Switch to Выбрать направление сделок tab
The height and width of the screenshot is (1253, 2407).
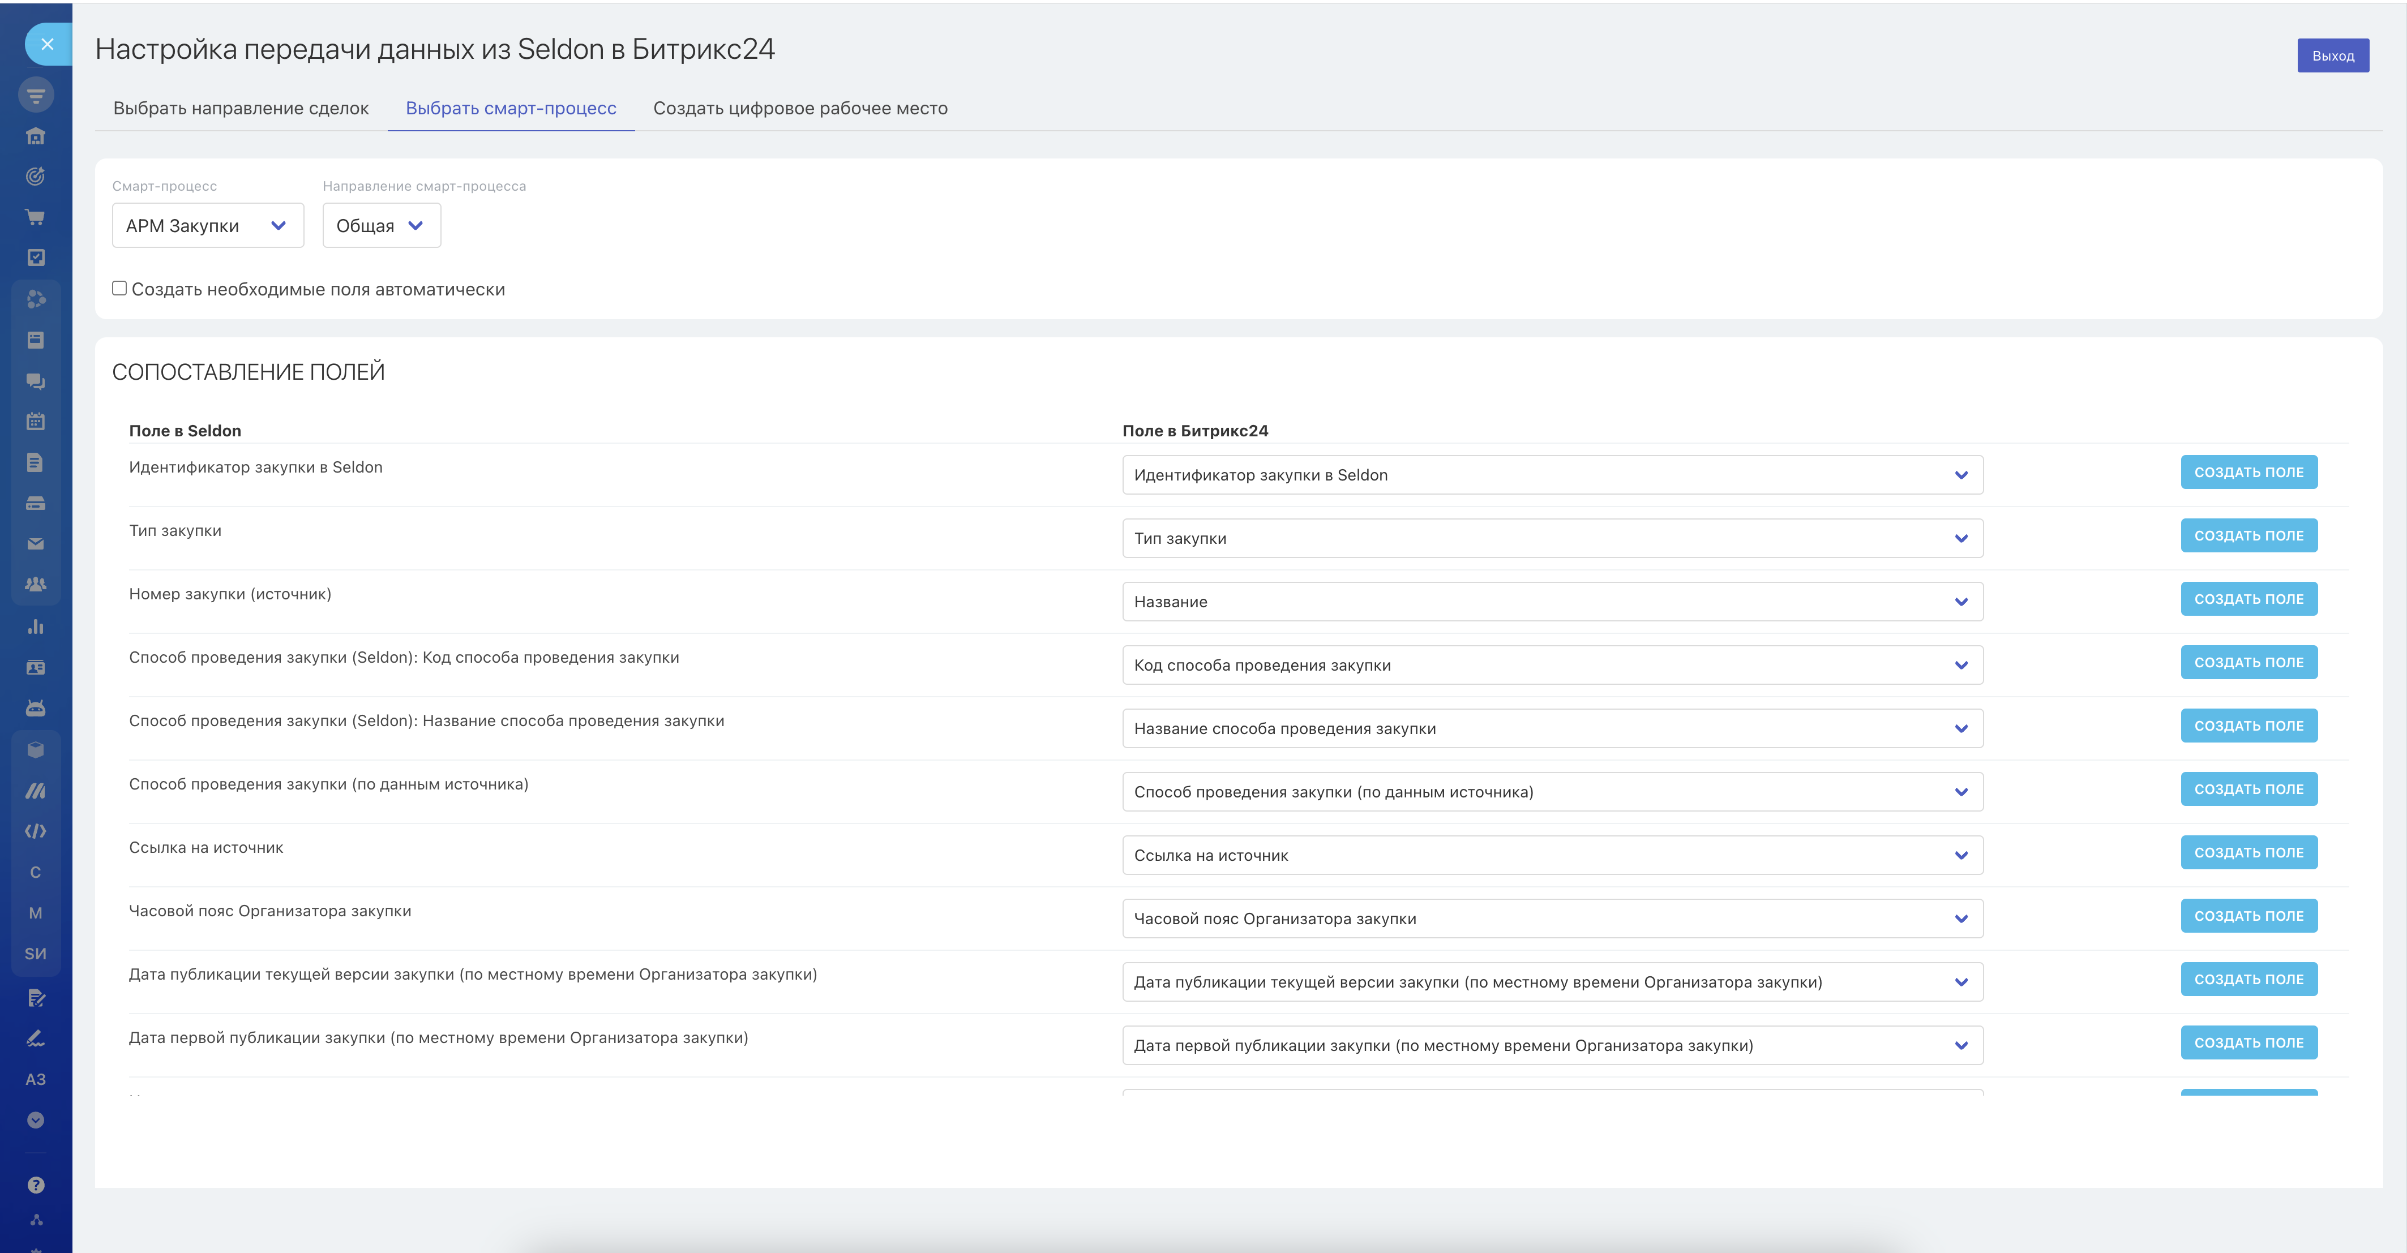241,109
